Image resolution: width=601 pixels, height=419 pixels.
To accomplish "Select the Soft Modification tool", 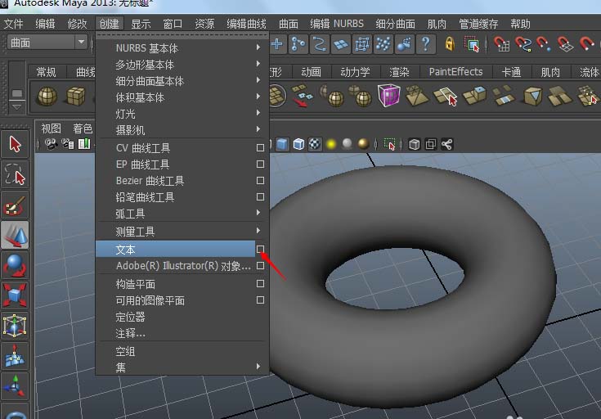I will (x=15, y=356).
